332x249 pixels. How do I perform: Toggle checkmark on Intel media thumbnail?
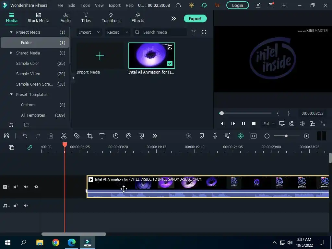(x=170, y=64)
